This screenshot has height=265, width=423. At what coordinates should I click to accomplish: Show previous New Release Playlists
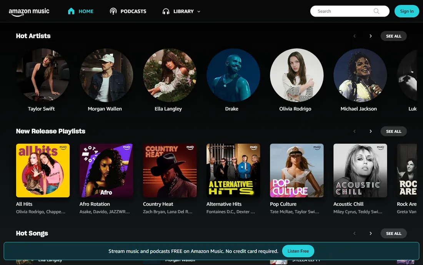coord(355,131)
